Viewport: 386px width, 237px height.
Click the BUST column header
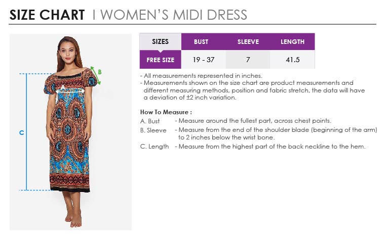coord(201,42)
